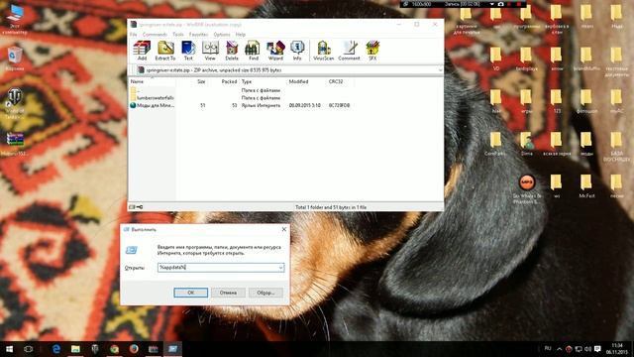
Task: Click OK in the Run dialog
Action: [191, 293]
